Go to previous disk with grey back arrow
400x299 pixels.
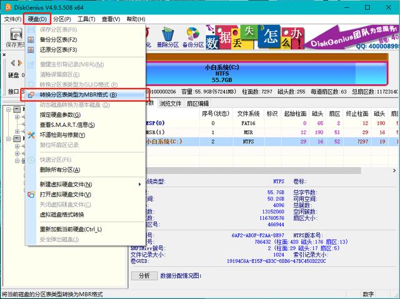click(x=12, y=63)
